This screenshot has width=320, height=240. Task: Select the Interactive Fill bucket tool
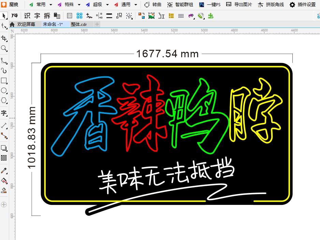click(4, 180)
